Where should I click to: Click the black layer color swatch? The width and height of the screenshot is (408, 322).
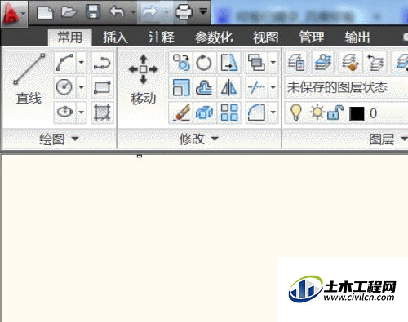[357, 113]
